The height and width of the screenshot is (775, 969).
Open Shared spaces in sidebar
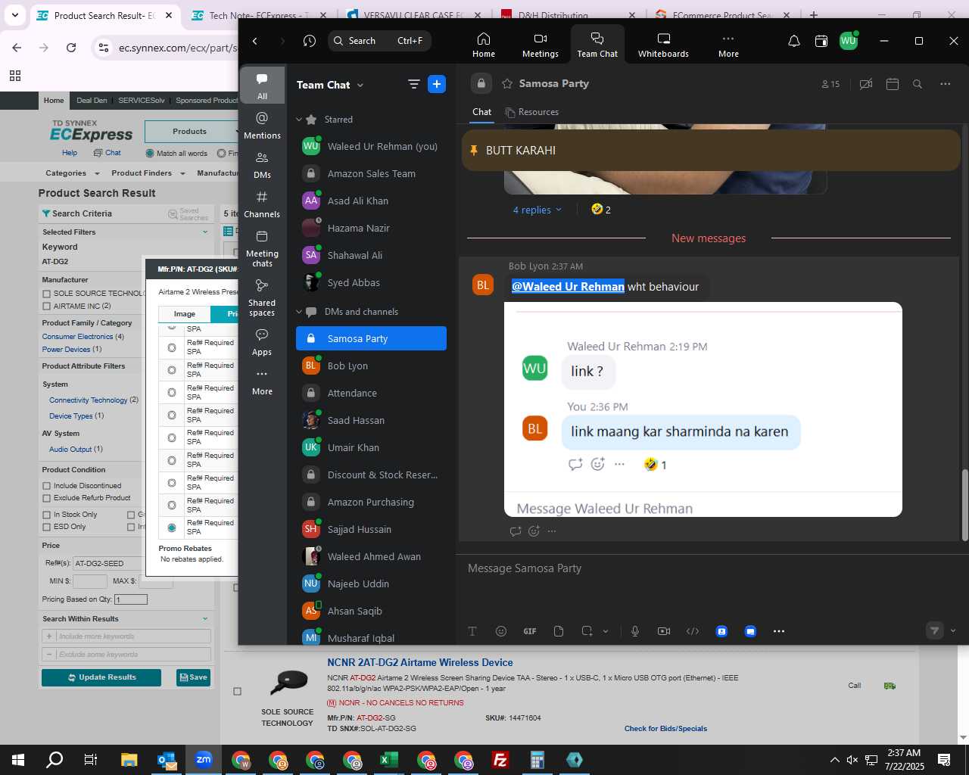click(x=262, y=297)
